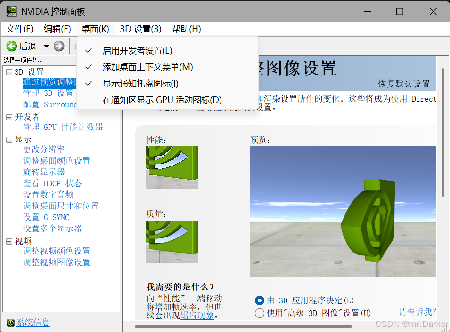Select 配置 Surround tree item

49,104
